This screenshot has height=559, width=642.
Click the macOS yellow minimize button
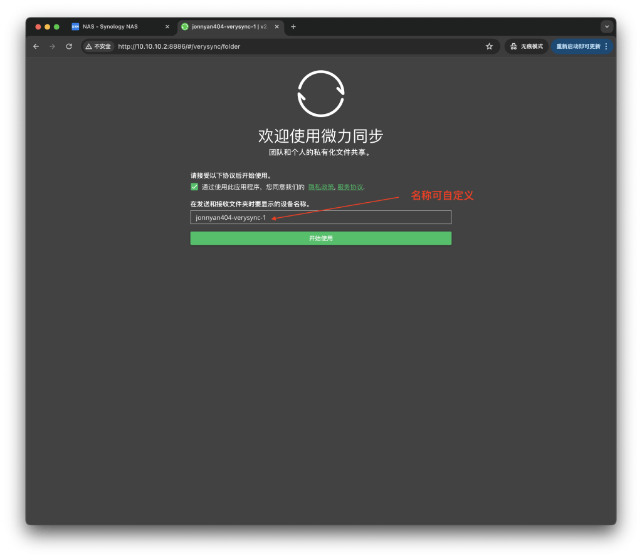pyautogui.click(x=48, y=26)
